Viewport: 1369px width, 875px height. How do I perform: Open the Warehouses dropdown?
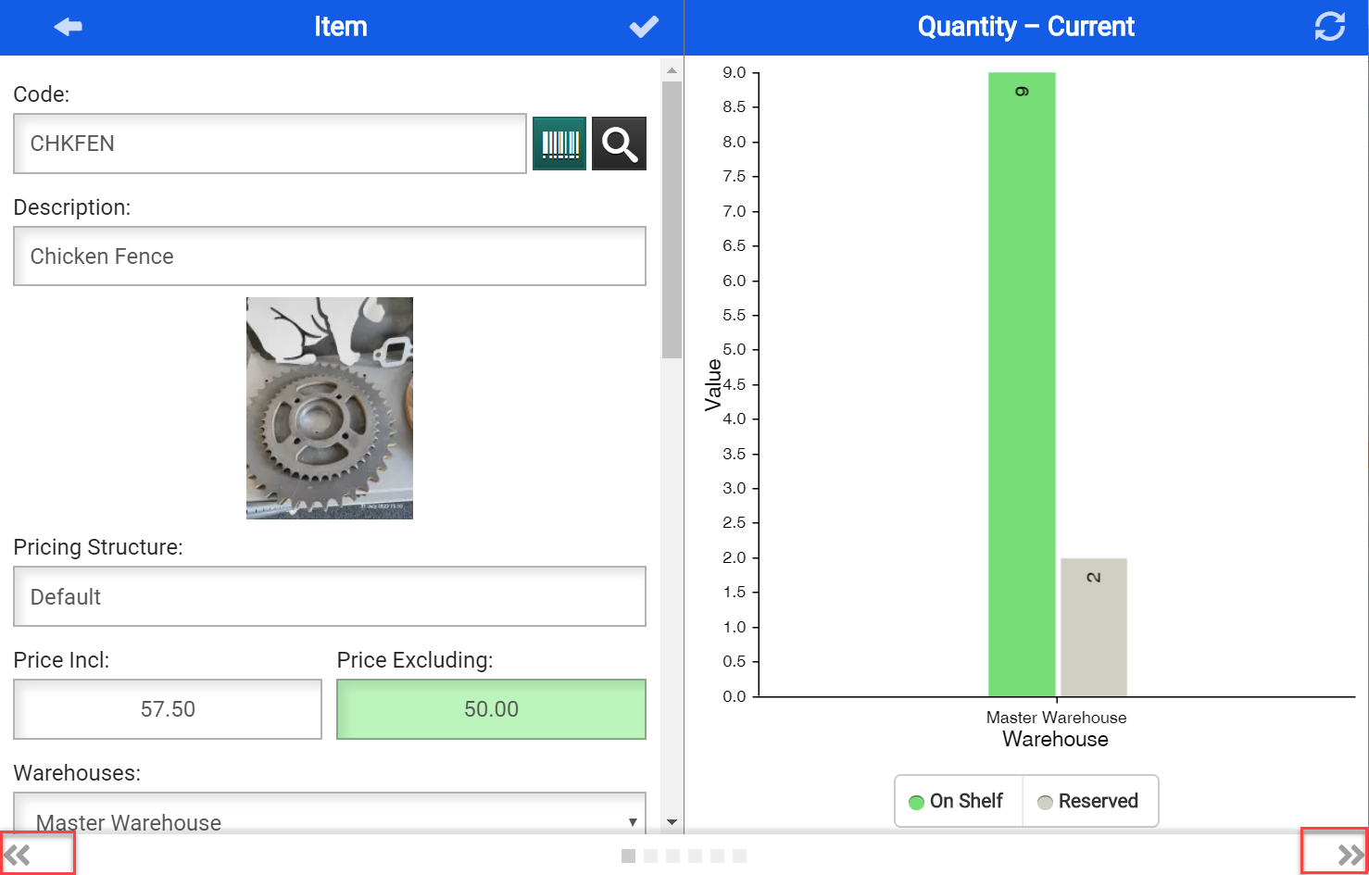tap(330, 813)
